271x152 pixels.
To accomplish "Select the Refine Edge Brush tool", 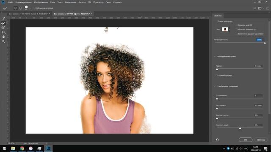I will tap(3, 23).
